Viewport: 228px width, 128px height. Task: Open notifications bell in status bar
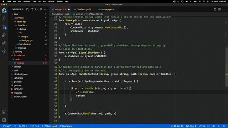(224, 126)
